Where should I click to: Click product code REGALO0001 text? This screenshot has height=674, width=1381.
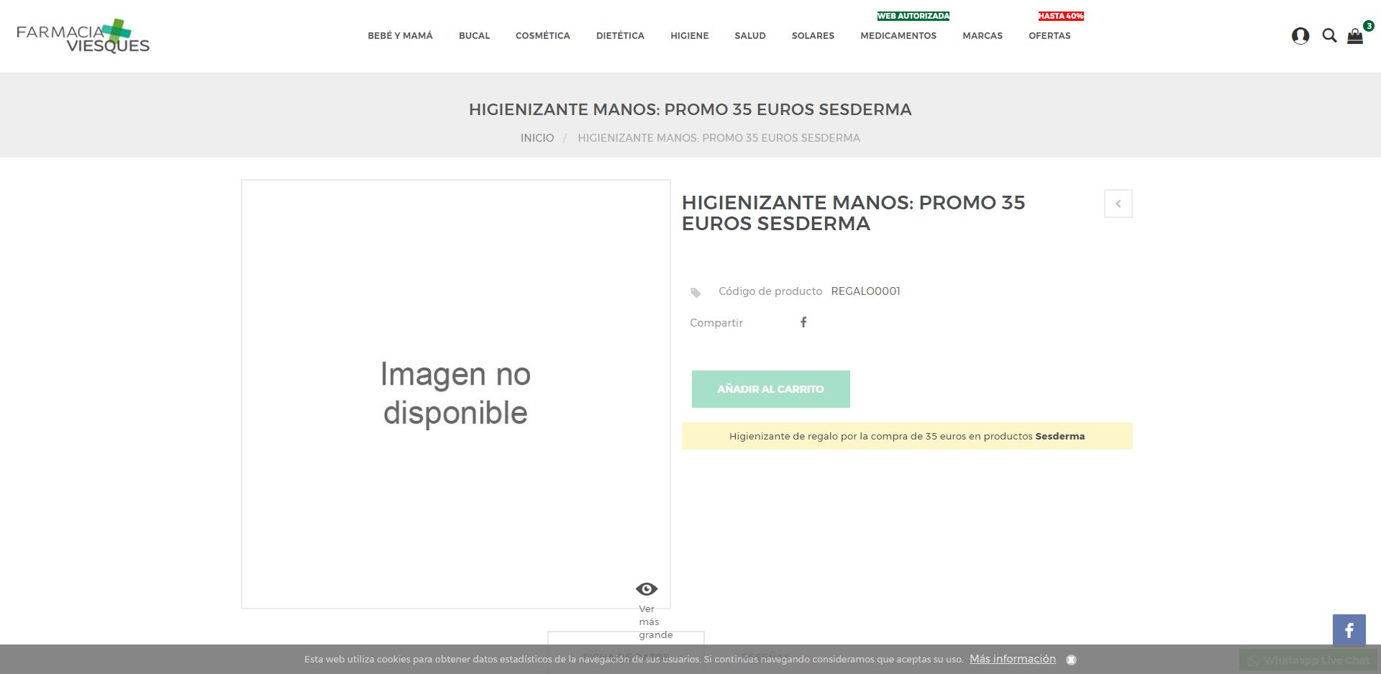pos(865,291)
